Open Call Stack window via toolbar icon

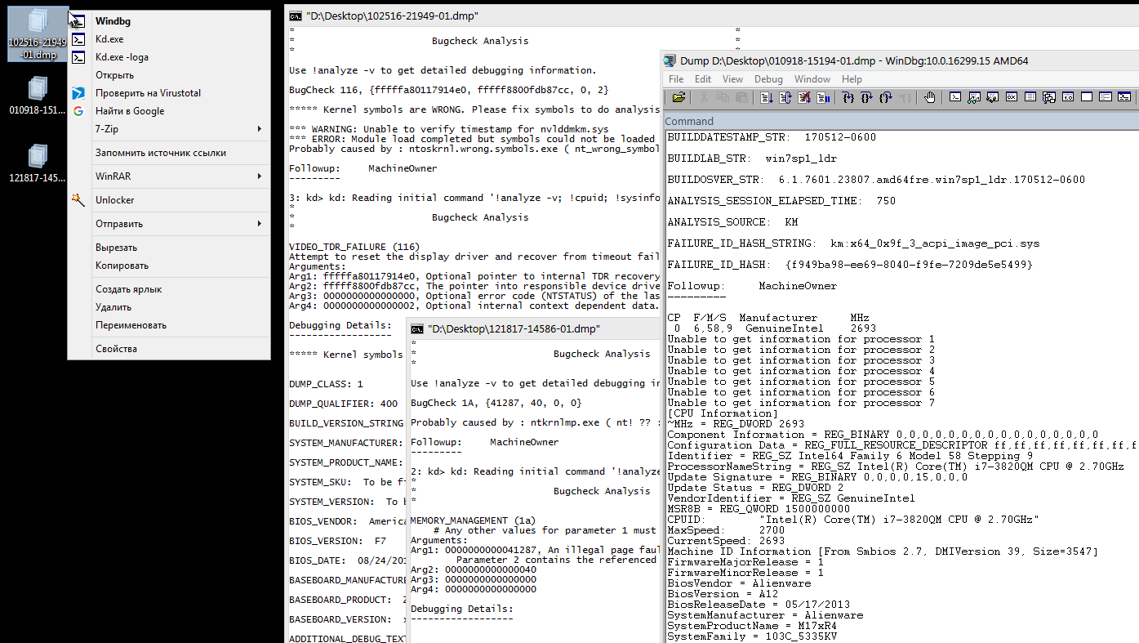point(1049,97)
